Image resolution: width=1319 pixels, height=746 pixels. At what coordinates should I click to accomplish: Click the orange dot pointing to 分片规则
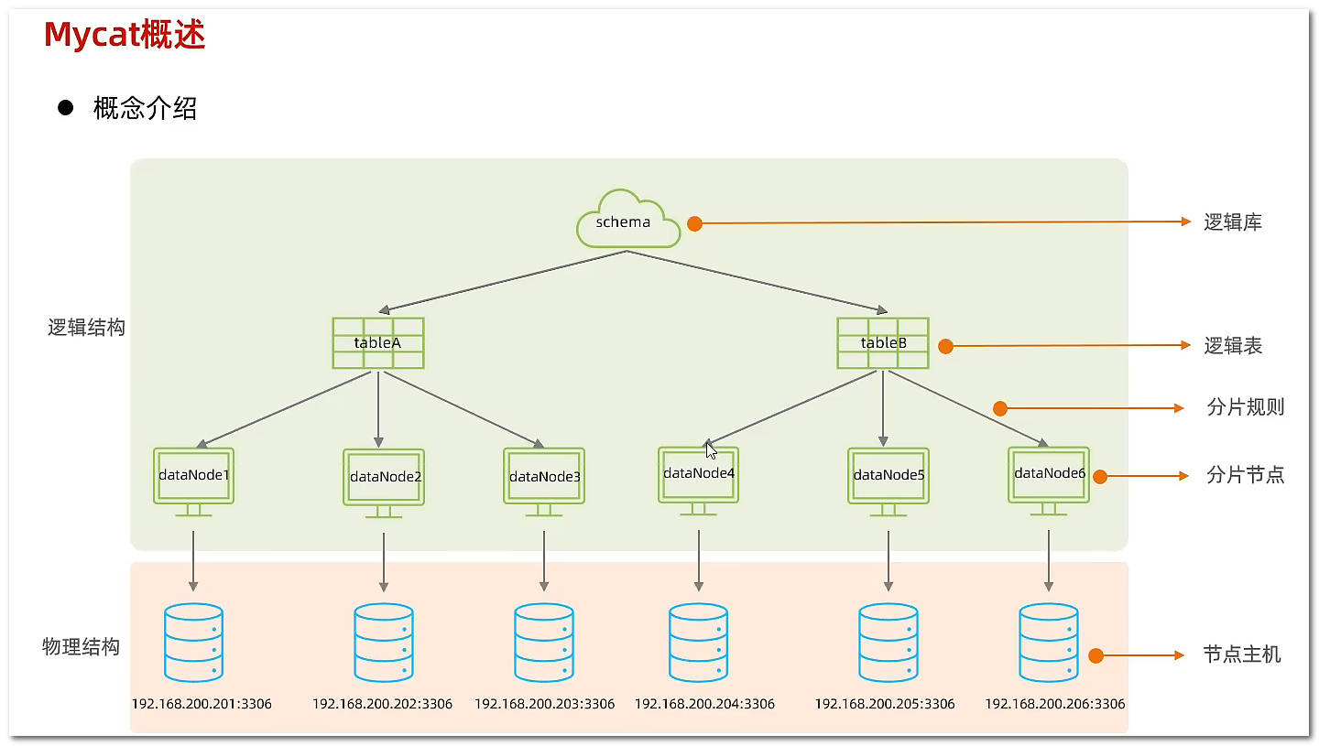[x=1000, y=408]
